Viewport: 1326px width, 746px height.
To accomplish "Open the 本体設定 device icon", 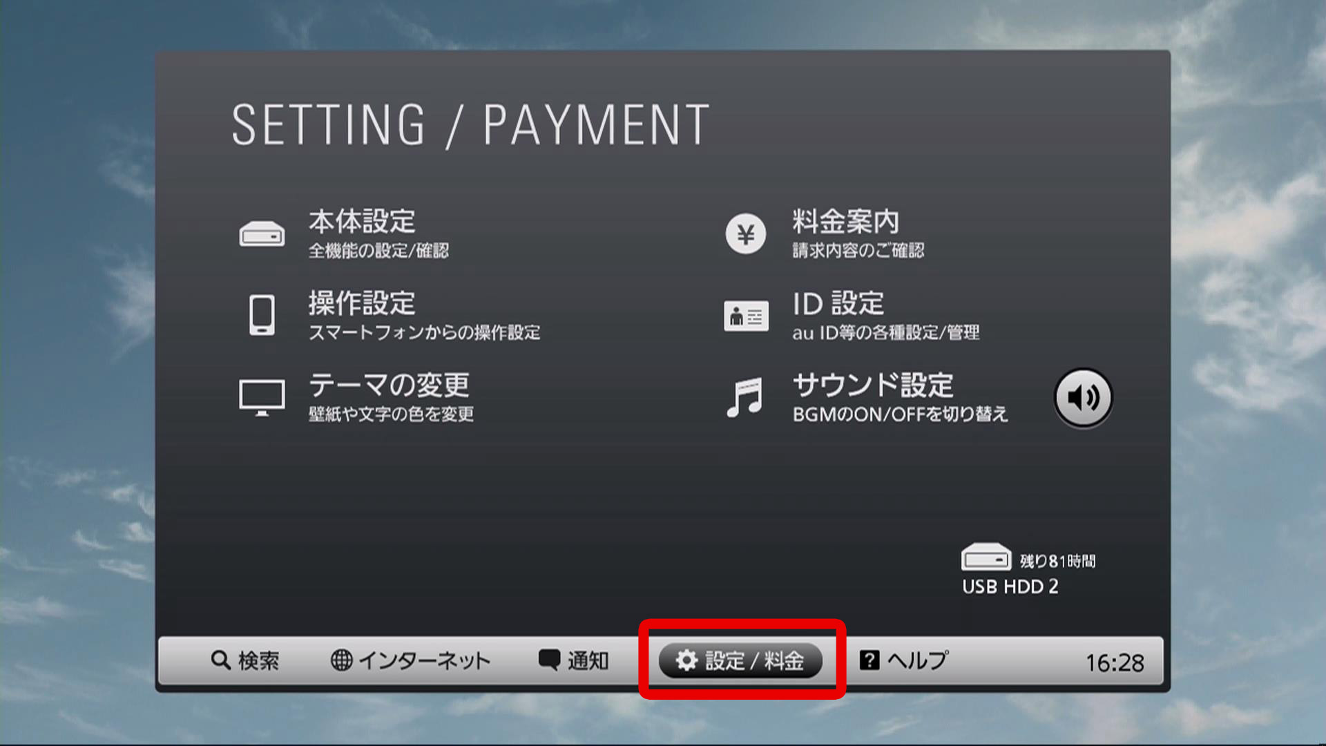I will [x=262, y=234].
